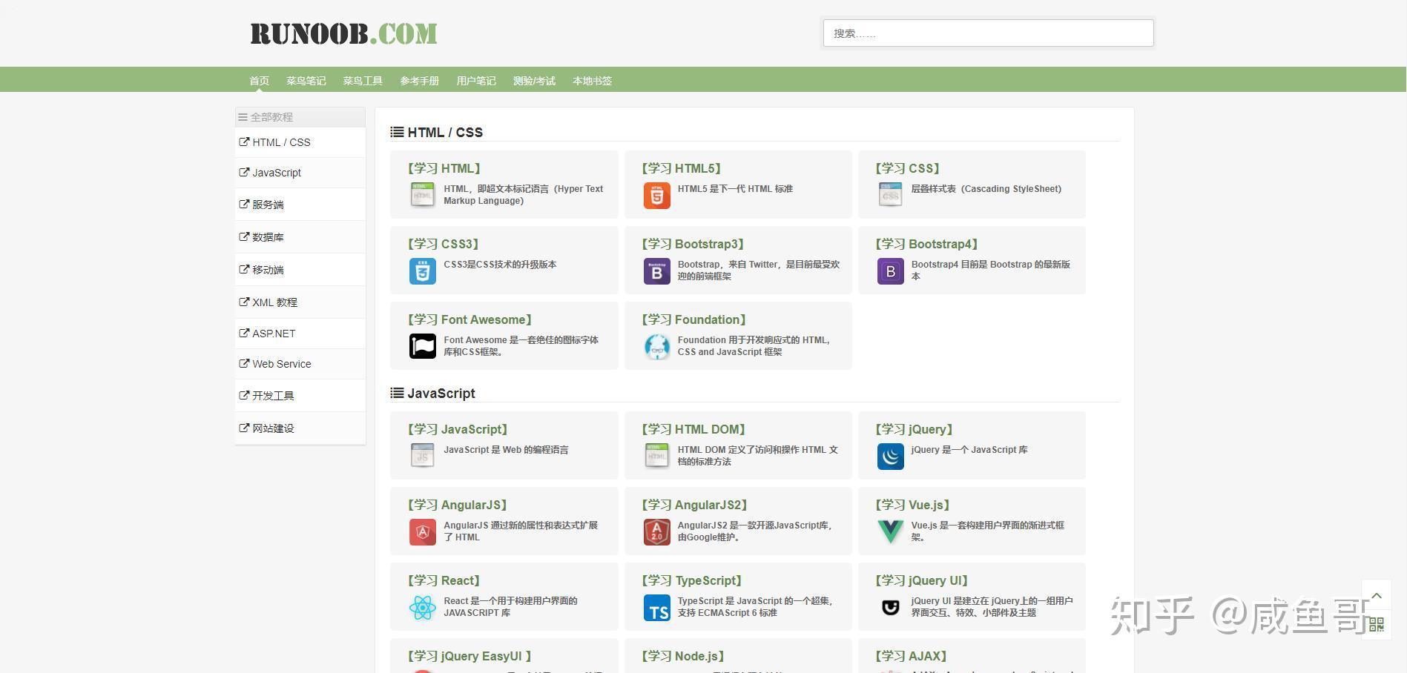Open the 【学习 jQuery EasyUI】 title link
The width and height of the screenshot is (1407, 673).
point(469,656)
